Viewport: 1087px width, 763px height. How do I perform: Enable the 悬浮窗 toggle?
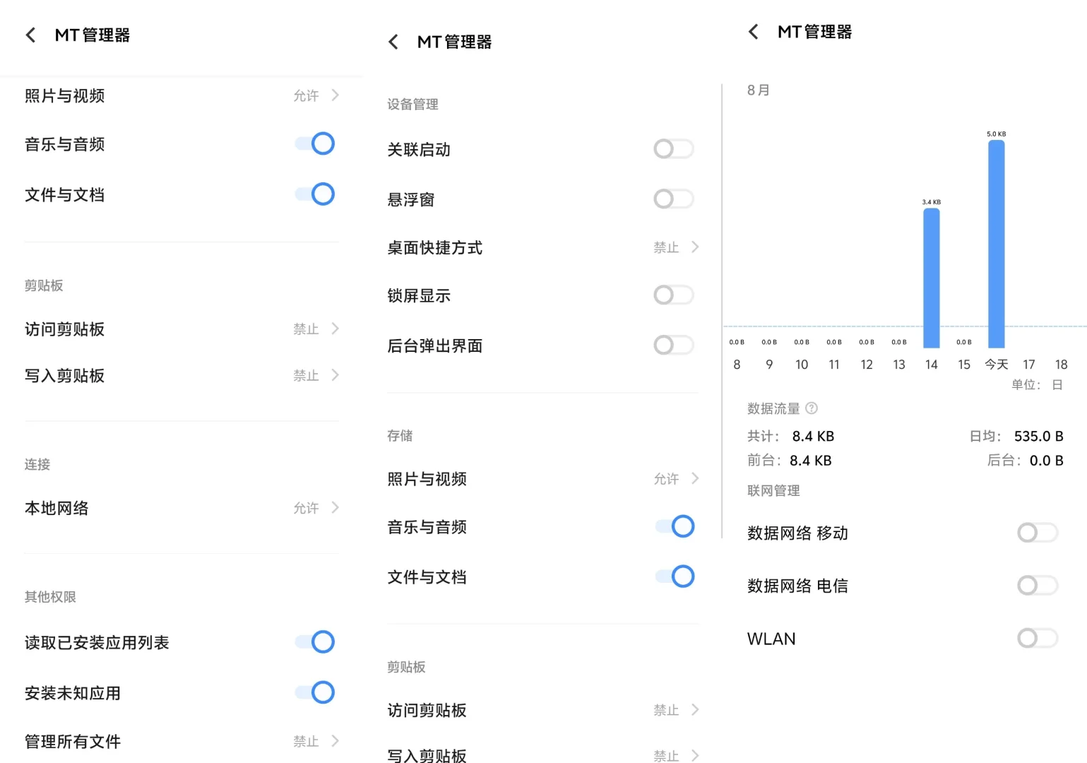coord(673,199)
